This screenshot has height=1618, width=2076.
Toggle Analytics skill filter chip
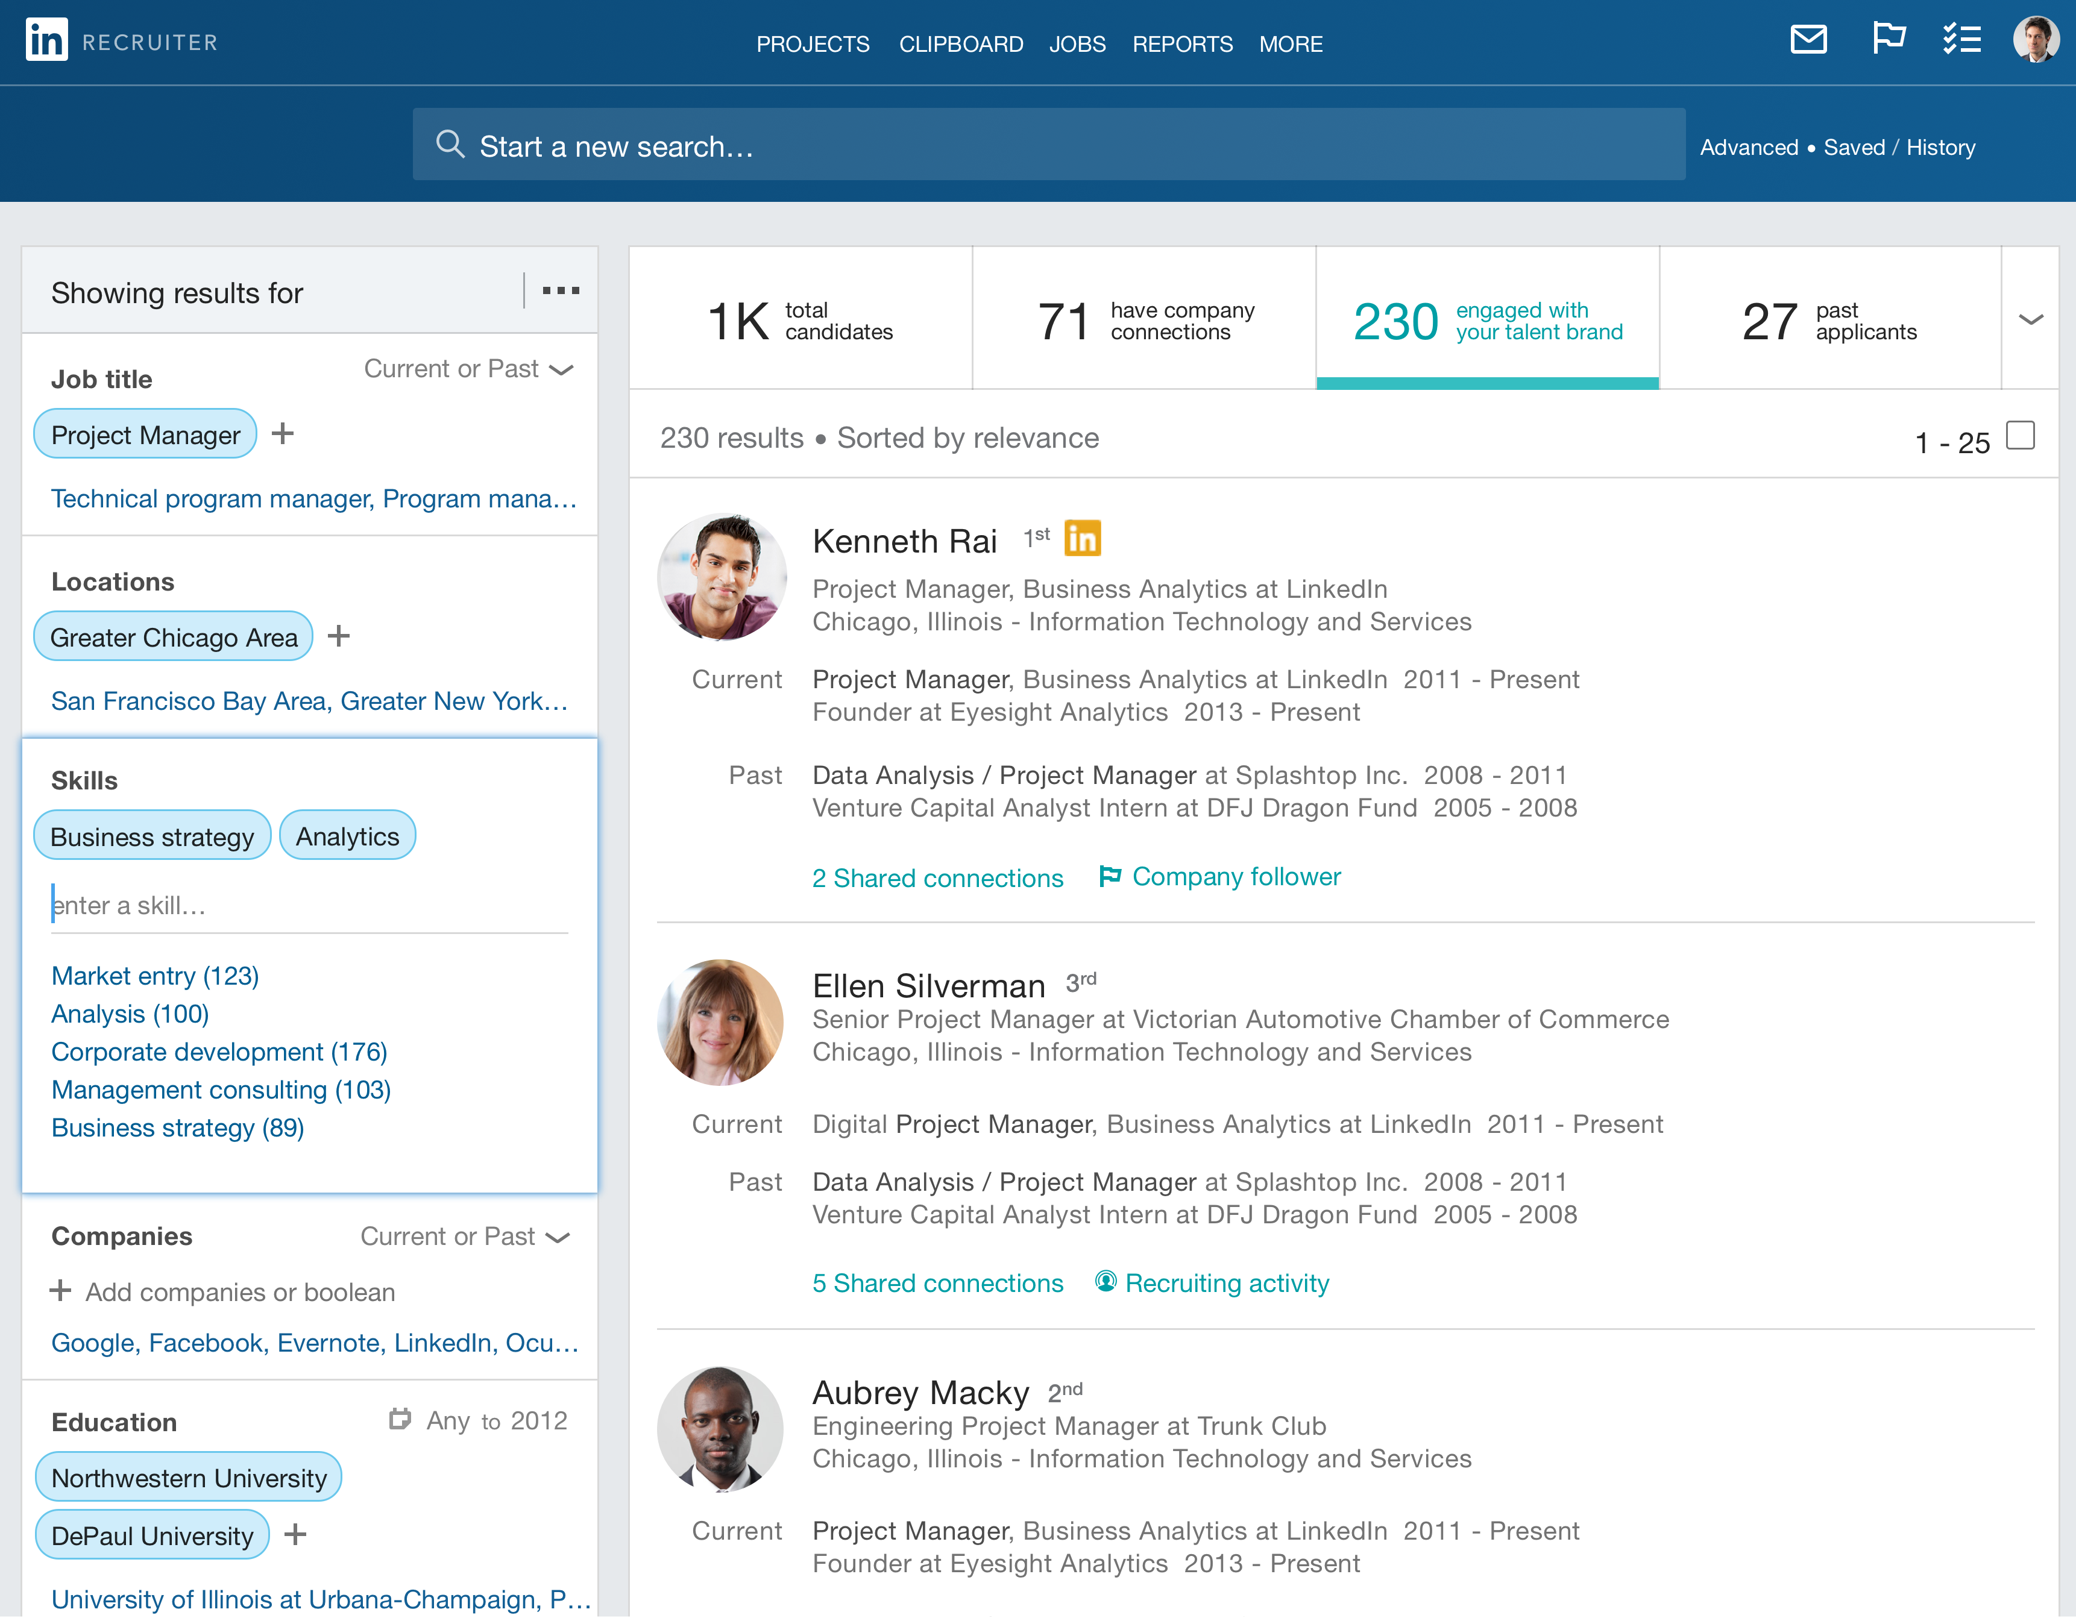tap(345, 836)
